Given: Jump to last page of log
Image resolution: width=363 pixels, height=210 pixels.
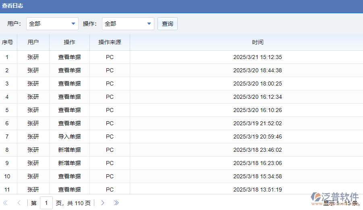Looking at the screenshot, I should coord(116,203).
